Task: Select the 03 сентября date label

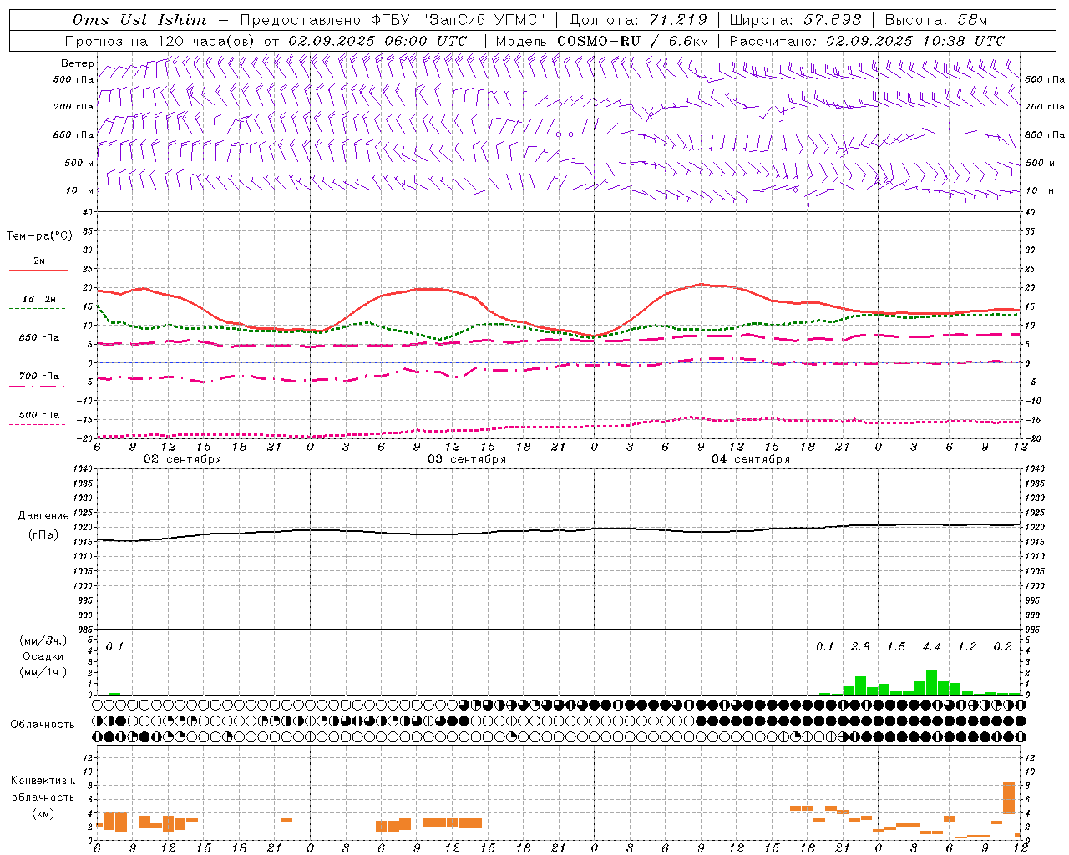Action: click(x=467, y=459)
